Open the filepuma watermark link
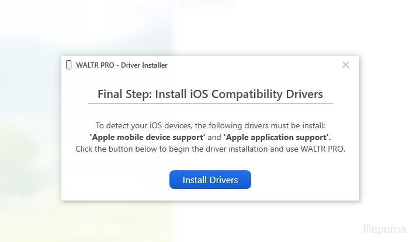 coord(383,229)
